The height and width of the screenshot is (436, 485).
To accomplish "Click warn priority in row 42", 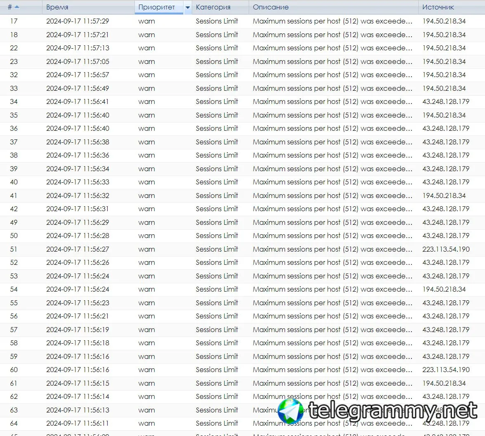I will 147,209.
